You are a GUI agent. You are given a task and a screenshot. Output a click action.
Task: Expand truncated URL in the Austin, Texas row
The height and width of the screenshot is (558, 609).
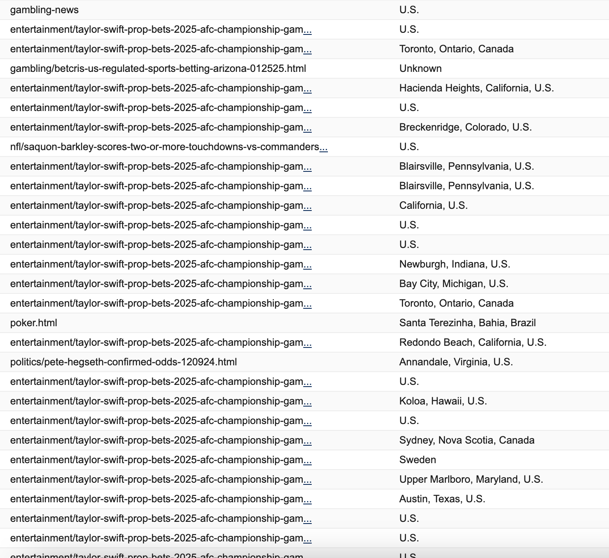(x=307, y=500)
